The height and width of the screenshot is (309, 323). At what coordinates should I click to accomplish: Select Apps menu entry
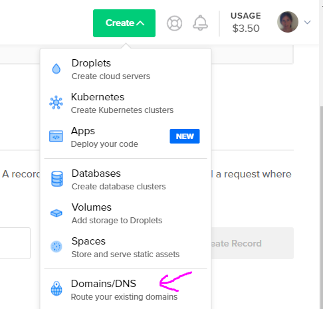point(126,137)
